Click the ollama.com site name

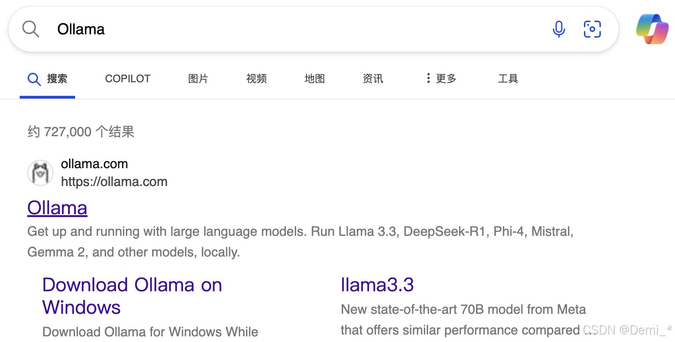pos(94,164)
